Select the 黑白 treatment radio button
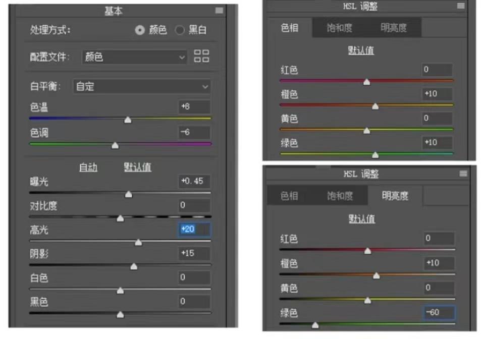Screen dimensions: 481x339 180,30
